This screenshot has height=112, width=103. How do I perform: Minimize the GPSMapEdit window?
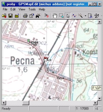(x=90, y=4)
